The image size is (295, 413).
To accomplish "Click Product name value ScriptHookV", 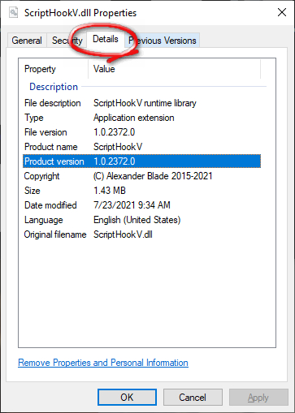I will [x=118, y=147].
